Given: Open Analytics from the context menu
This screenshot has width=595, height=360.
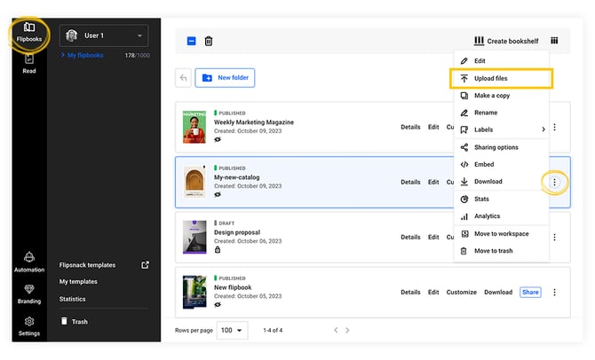Looking at the screenshot, I should [x=501, y=216].
